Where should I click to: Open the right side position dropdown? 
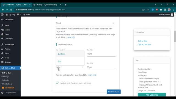pyautogui.click(x=70, y=67)
